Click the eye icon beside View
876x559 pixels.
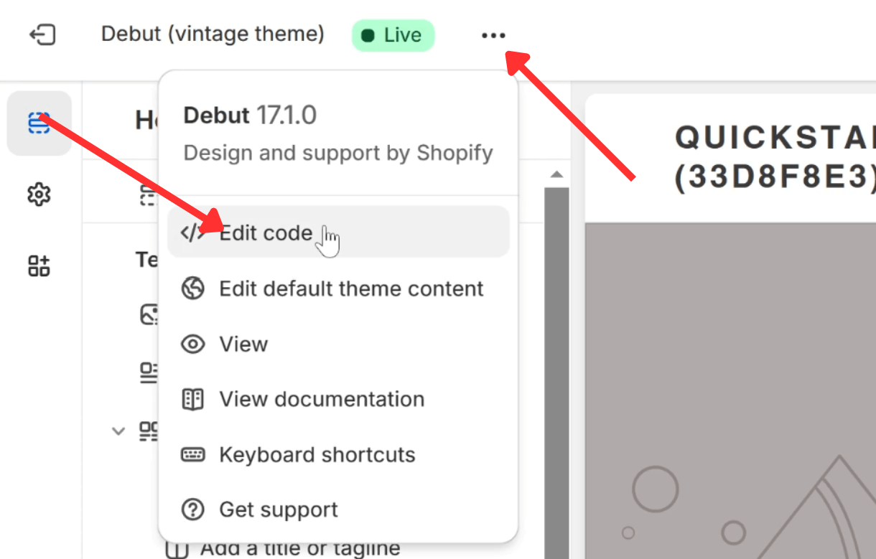[192, 344]
